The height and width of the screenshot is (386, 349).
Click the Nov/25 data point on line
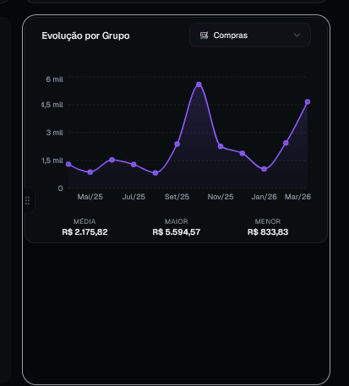221,146
